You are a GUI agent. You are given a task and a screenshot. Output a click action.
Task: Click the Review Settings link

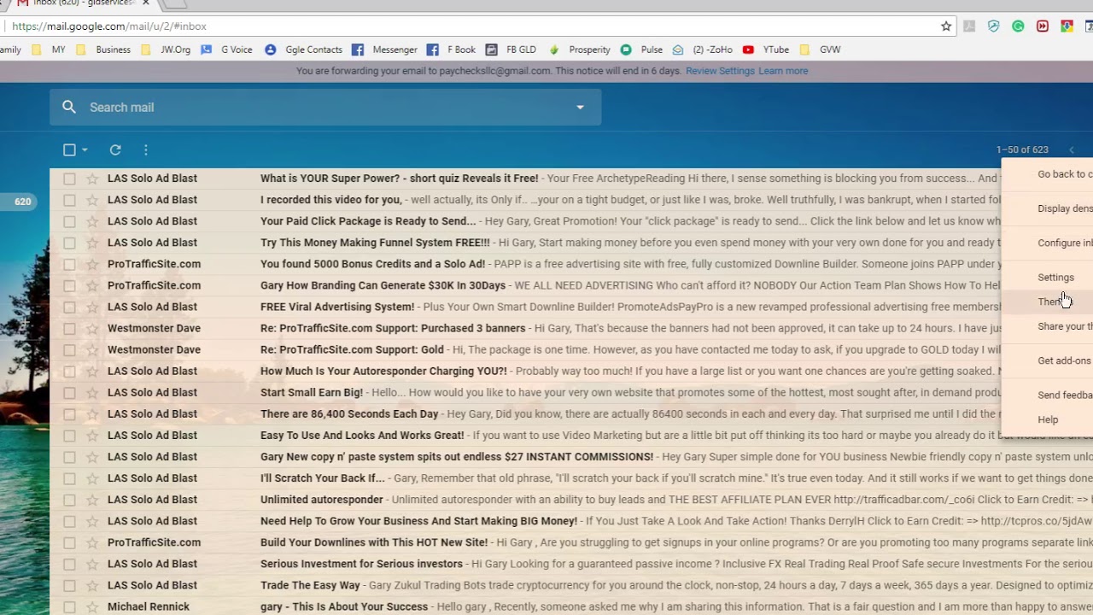point(720,71)
